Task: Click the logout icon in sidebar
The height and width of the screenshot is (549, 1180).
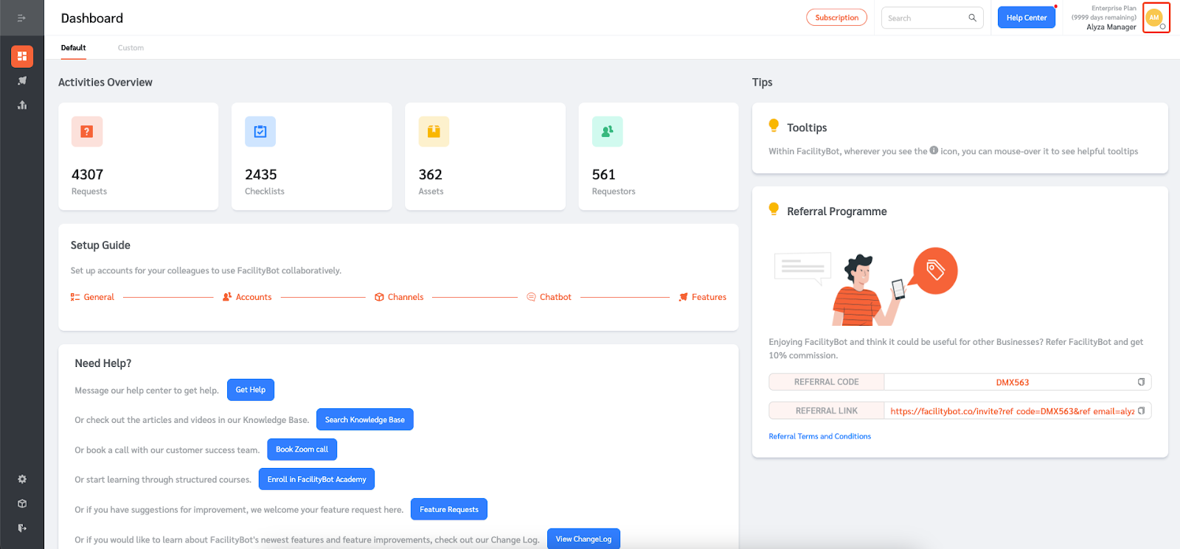Action: tap(22, 528)
